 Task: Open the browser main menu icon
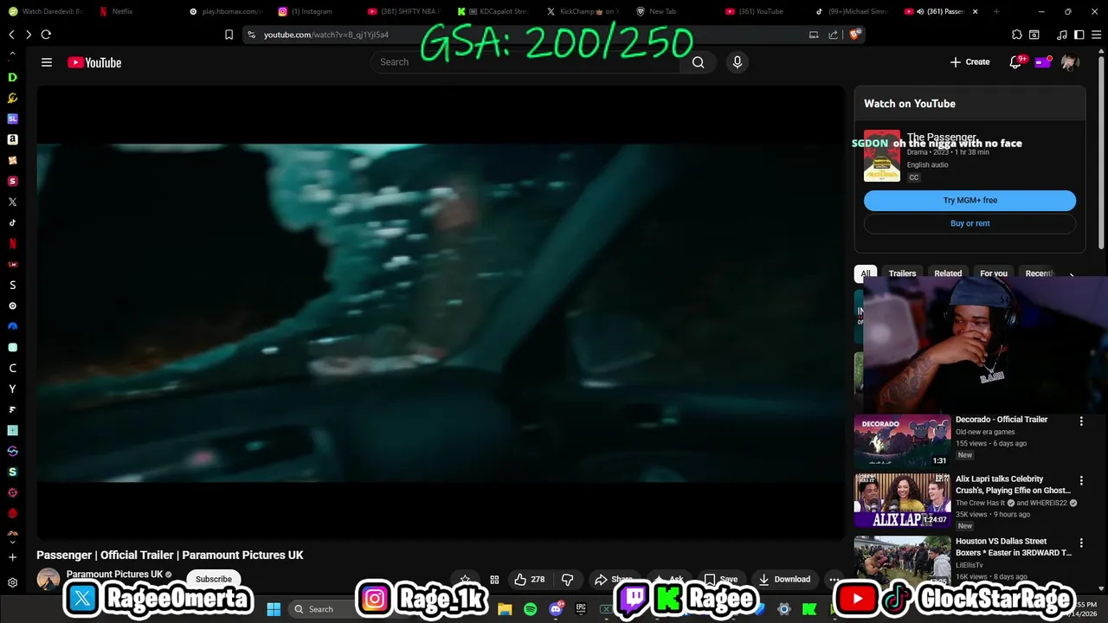[x=1097, y=35]
